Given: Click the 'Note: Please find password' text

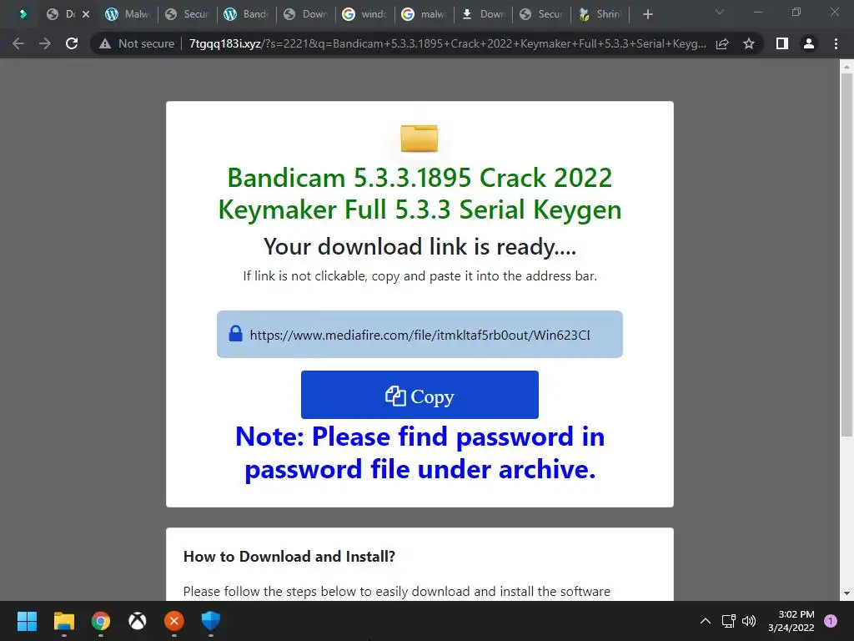Looking at the screenshot, I should pyautogui.click(x=419, y=453).
